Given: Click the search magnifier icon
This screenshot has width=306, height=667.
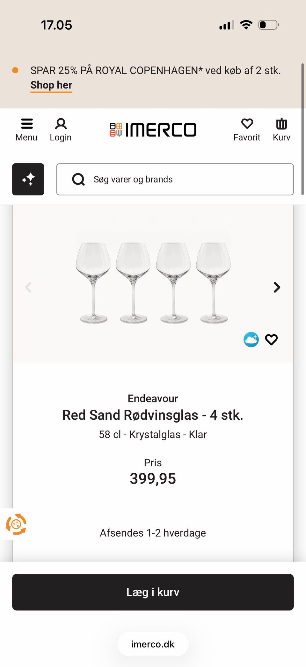Looking at the screenshot, I should [78, 179].
